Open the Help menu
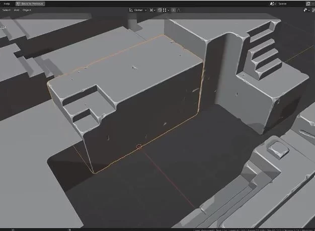This screenshot has height=231, width=315. coord(7,4)
